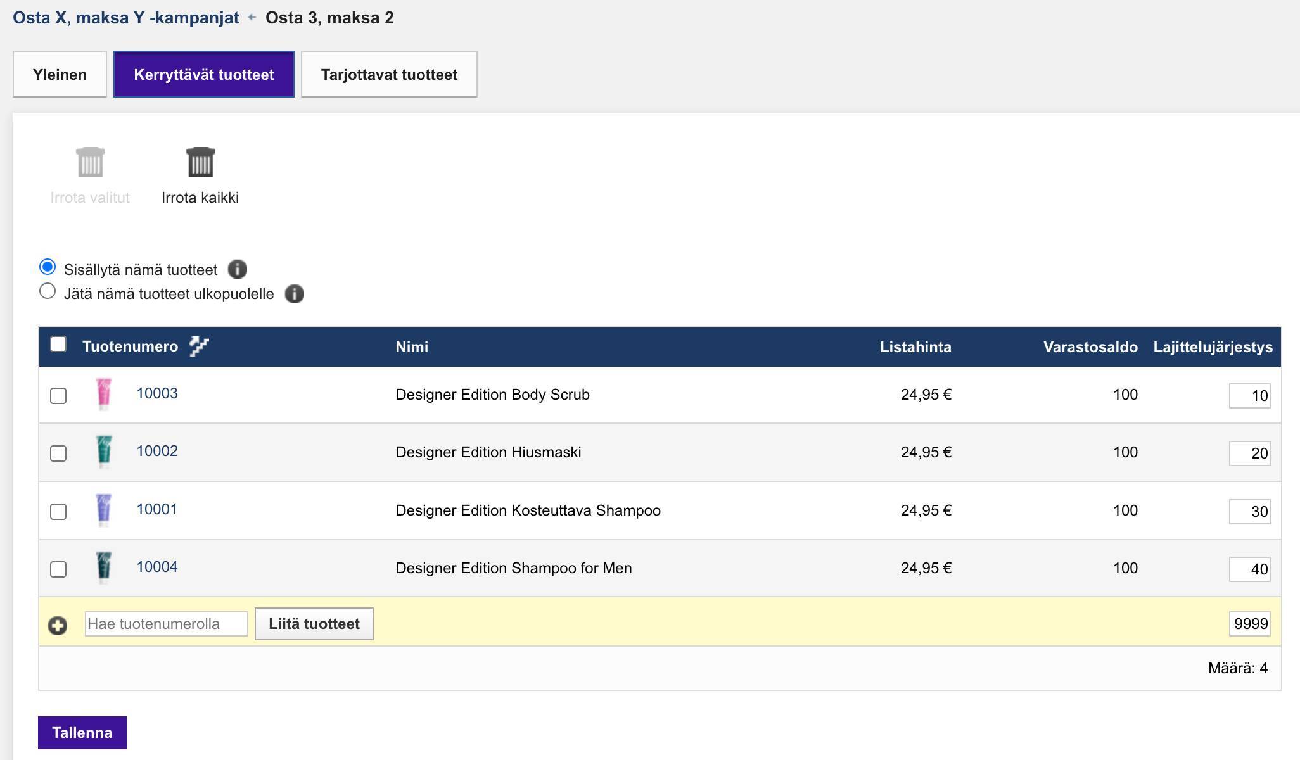1300x760 pixels.
Task: Go back to Osta X, maksa Y -kampanjat
Action: [x=126, y=18]
